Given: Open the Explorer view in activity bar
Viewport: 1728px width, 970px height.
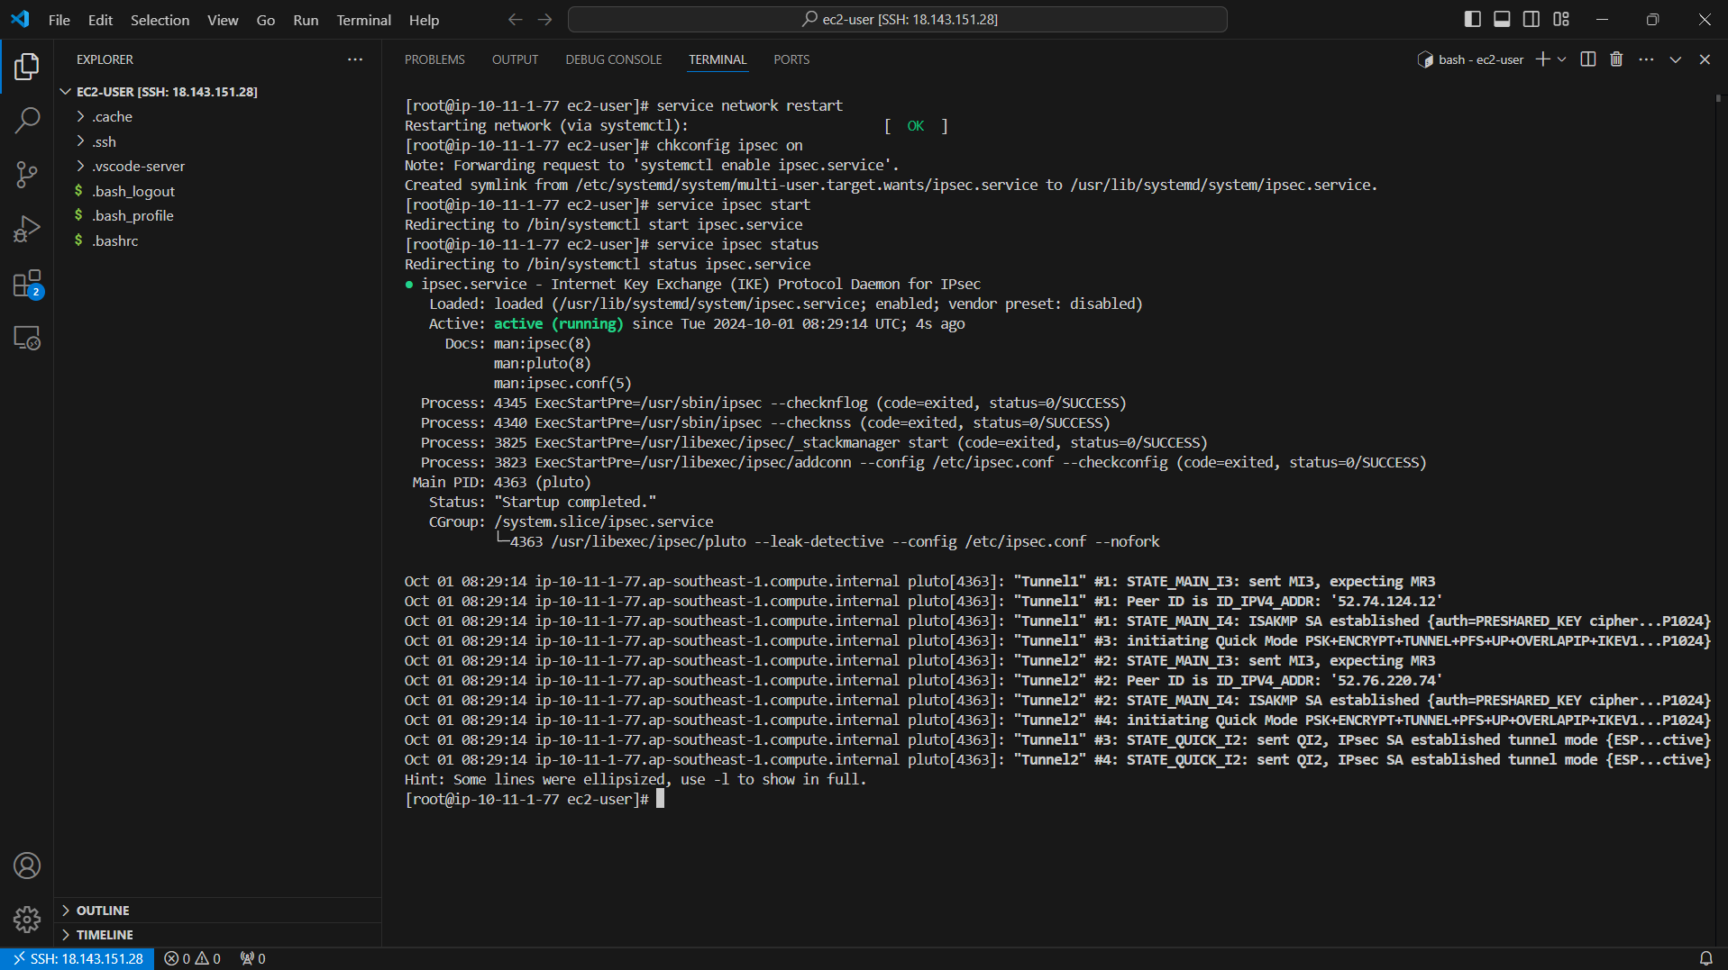Looking at the screenshot, I should 27,66.
